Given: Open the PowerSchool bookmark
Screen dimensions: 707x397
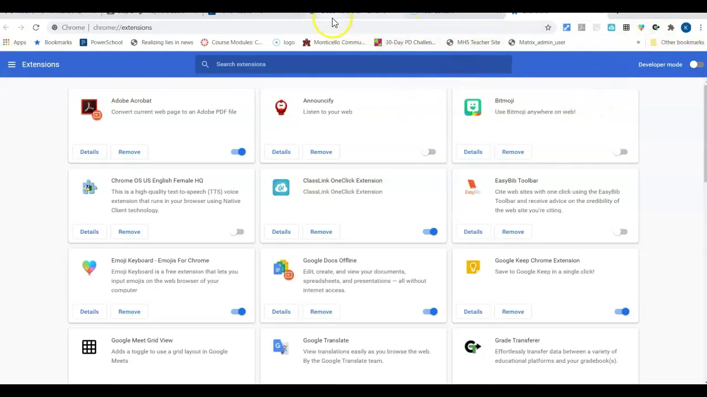Looking at the screenshot, I should [x=101, y=42].
